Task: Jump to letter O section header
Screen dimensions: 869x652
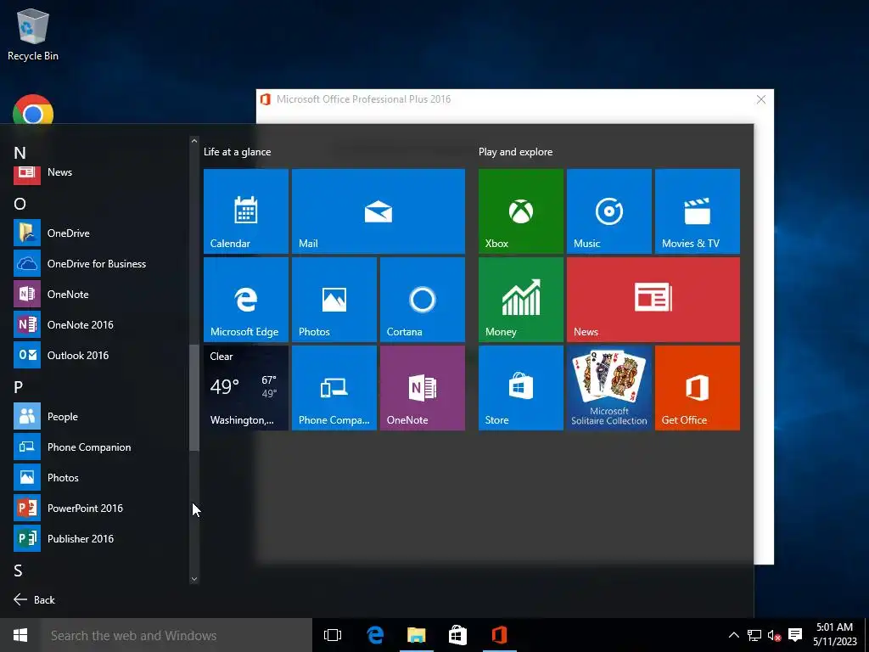Action: pos(20,204)
